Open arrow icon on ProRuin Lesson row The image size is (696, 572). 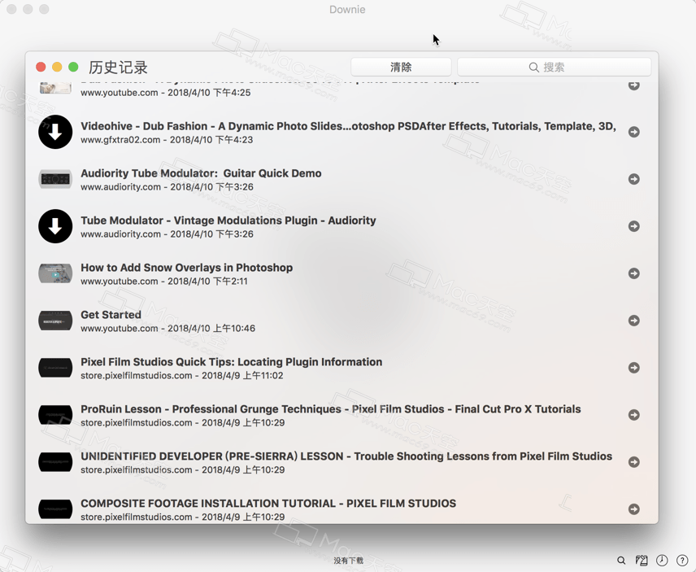pos(634,415)
